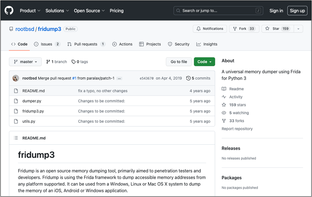
Task: Open the fridump3 repository link
Action: (x=49, y=29)
